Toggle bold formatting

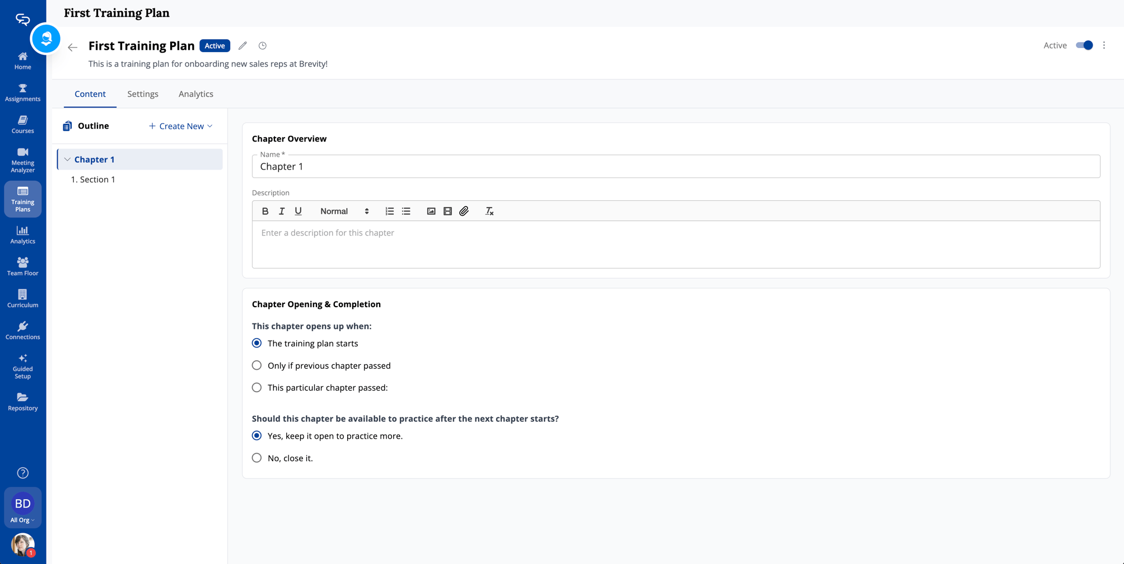pyautogui.click(x=265, y=211)
